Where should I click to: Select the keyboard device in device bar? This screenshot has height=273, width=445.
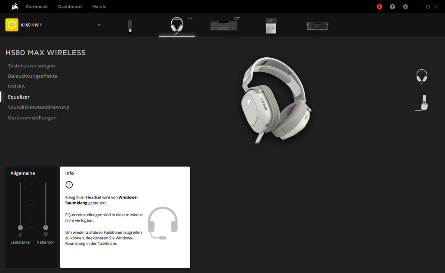pos(223,25)
